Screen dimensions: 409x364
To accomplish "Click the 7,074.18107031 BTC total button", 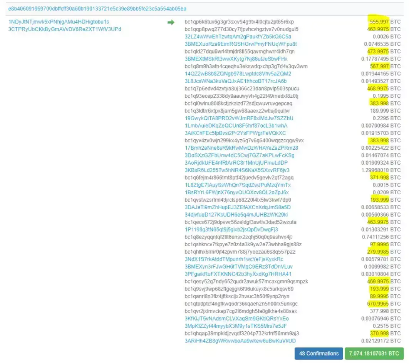I will click(x=374, y=353).
